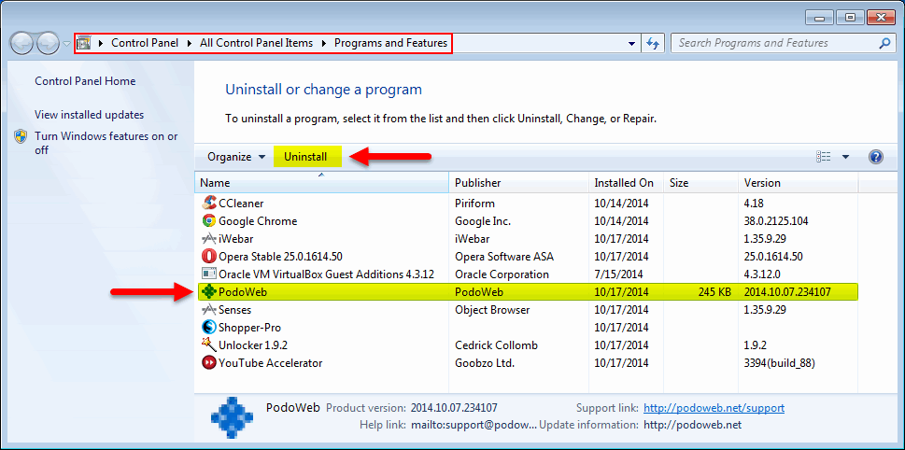Screen dimensions: 905x450
Task: Sort by the Size column header
Action: click(x=700, y=183)
